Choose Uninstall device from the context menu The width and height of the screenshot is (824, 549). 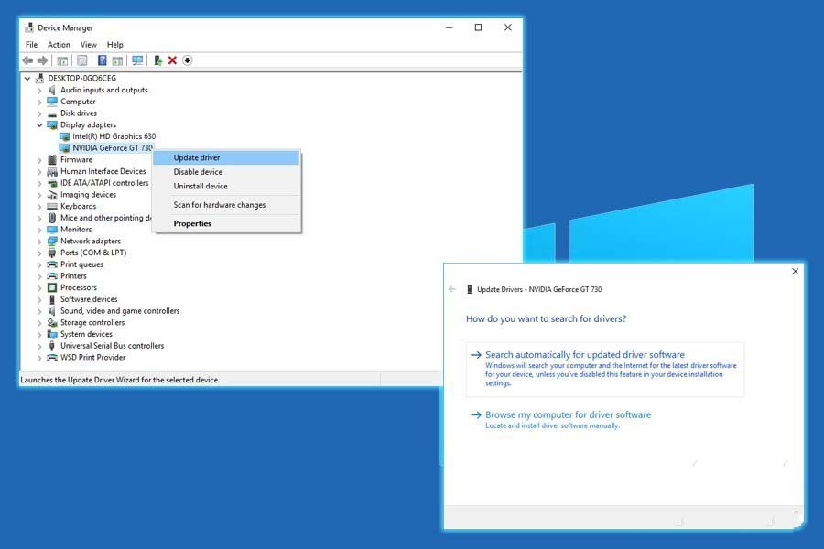click(x=226, y=186)
